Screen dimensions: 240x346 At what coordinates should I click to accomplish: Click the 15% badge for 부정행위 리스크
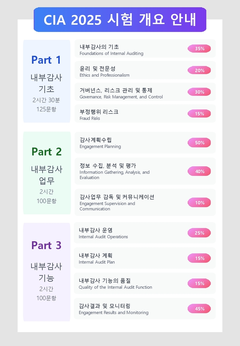[x=199, y=114]
